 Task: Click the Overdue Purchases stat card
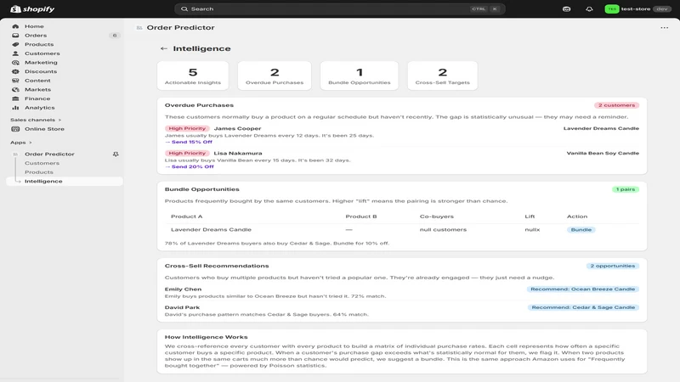(275, 76)
